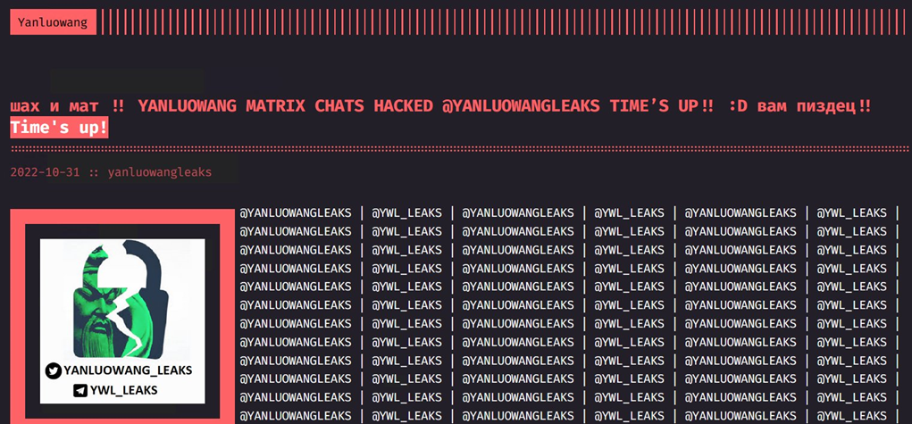Click @YANLUOWANGLEAKS mention inside the headline
This screenshot has width=912, height=424.
pos(521,106)
